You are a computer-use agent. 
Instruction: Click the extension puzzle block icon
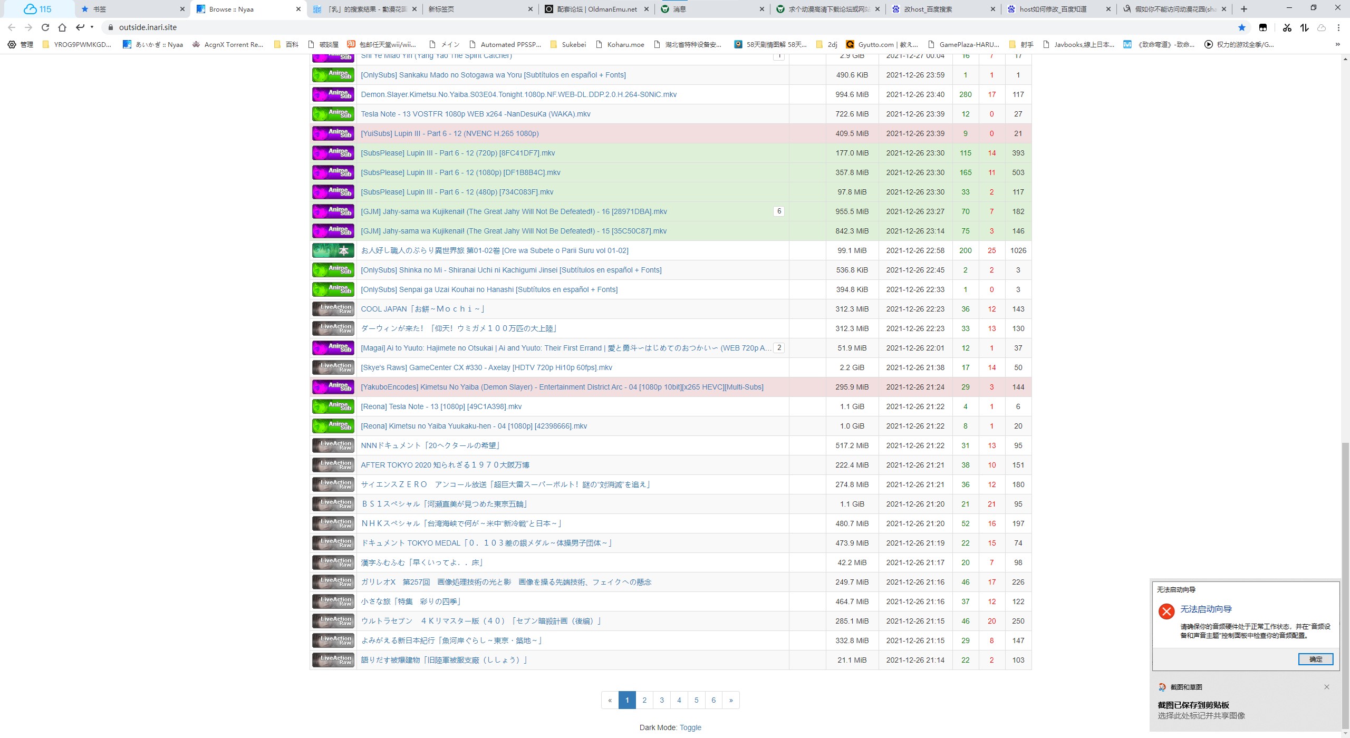[x=1263, y=27]
